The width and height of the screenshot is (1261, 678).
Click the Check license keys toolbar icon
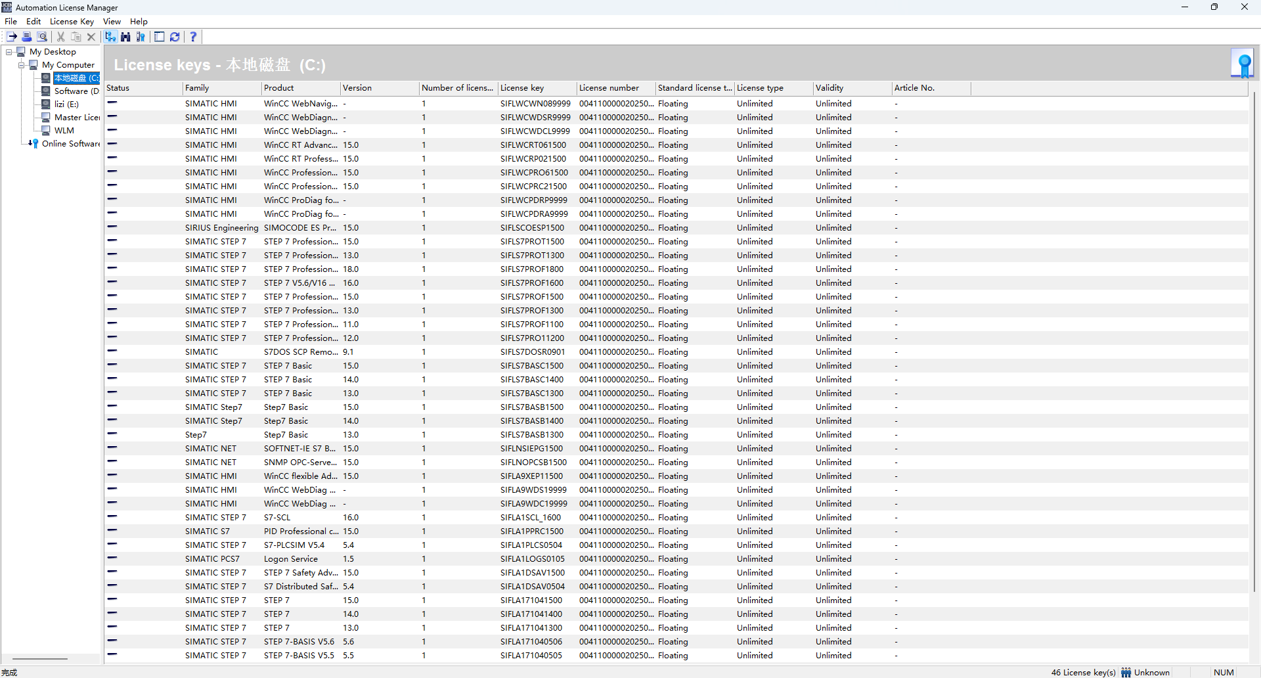141,37
